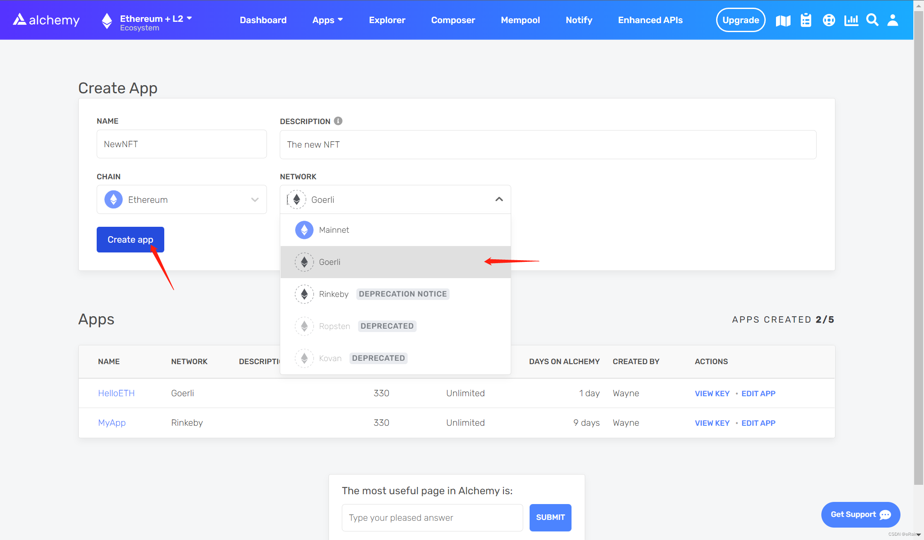Image resolution: width=924 pixels, height=540 pixels.
Task: Click the Mempool menu icon
Action: [521, 20]
